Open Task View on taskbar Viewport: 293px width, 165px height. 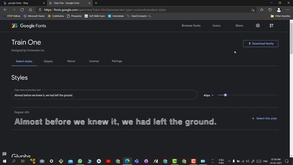click(x=23, y=161)
